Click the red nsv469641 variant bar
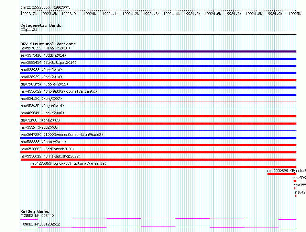The width and height of the screenshot is (306, 232). tap(158, 116)
